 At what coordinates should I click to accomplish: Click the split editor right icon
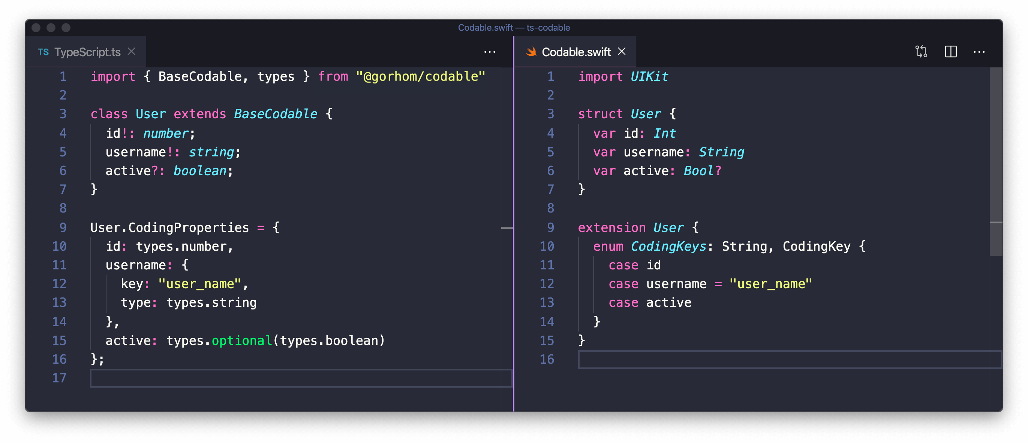tap(950, 52)
